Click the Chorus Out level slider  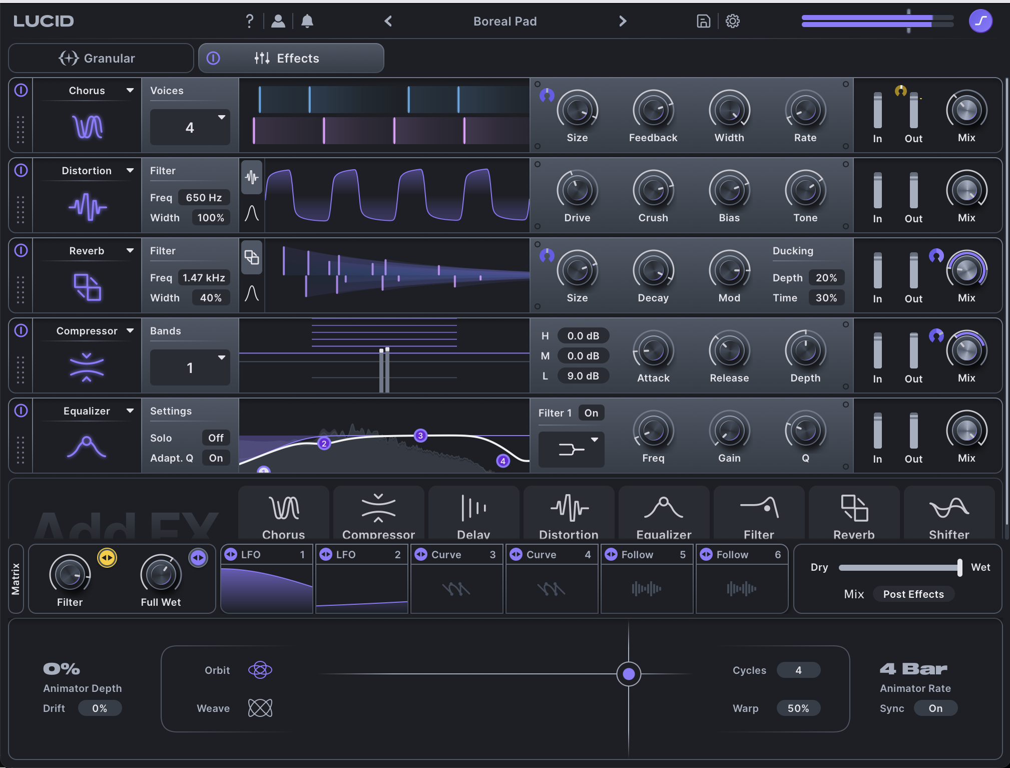click(913, 110)
